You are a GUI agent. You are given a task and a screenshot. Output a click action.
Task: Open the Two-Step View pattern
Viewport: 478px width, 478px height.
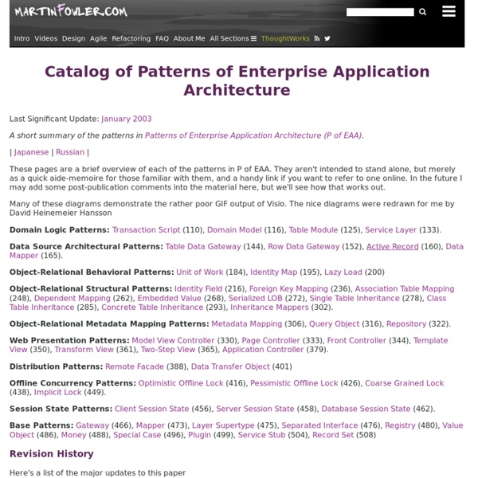(168, 350)
